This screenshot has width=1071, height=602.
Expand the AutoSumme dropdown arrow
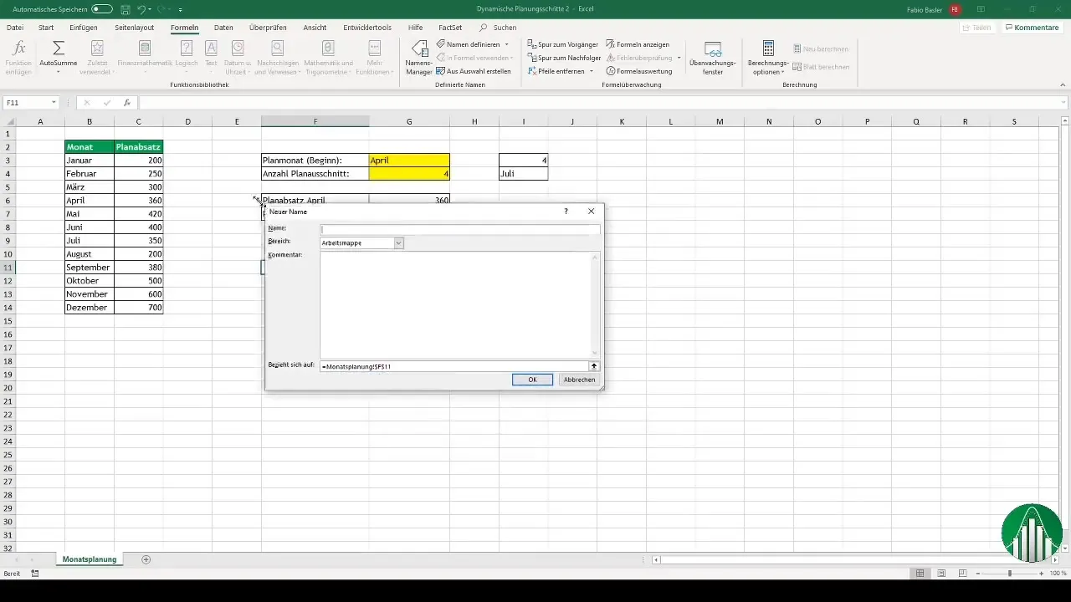59,73
